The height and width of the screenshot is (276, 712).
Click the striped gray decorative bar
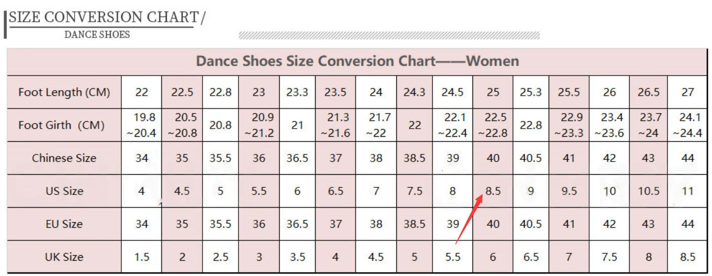point(389,35)
